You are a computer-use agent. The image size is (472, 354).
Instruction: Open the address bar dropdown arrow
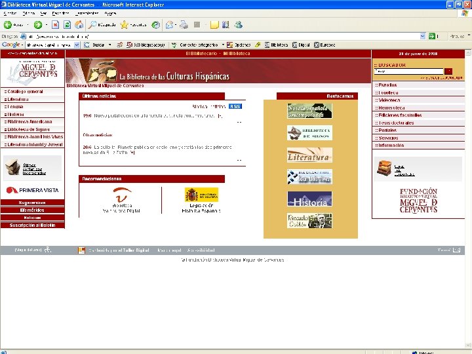[x=423, y=37]
